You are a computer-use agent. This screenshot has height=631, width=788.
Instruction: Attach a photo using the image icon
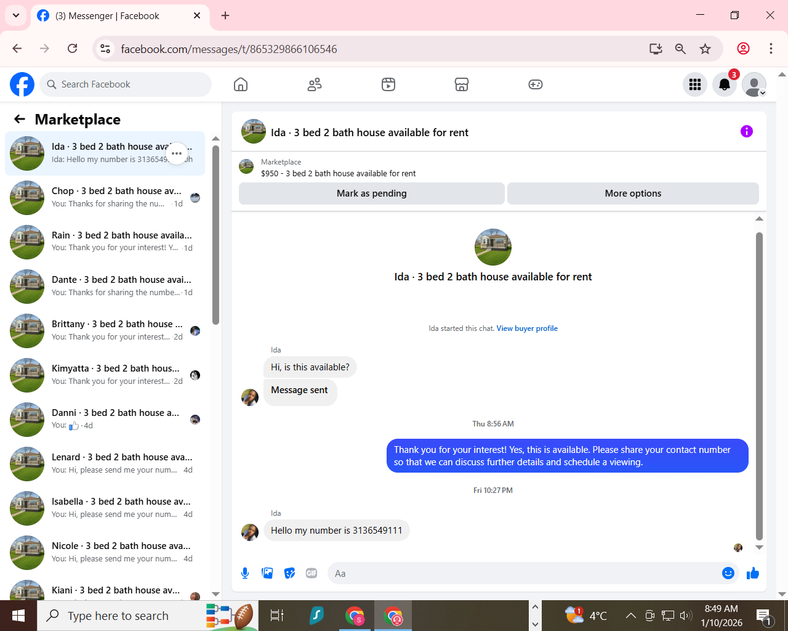pos(267,573)
